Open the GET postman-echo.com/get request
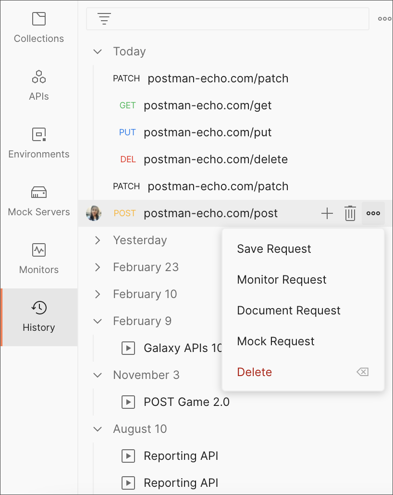This screenshot has height=495, width=393. pyautogui.click(x=208, y=105)
